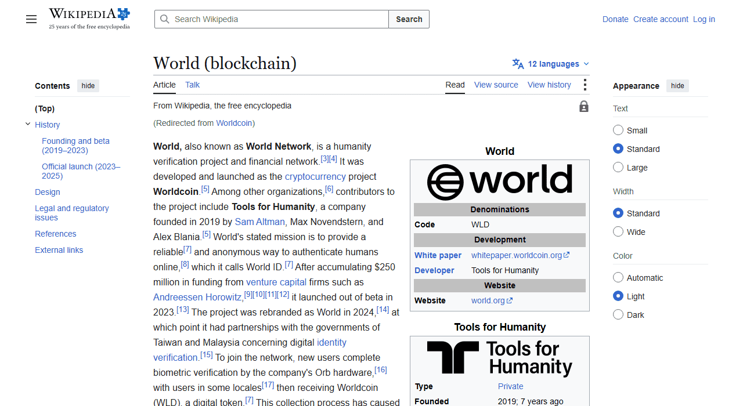
Task: Click the WLD code value
Action: (x=480, y=224)
